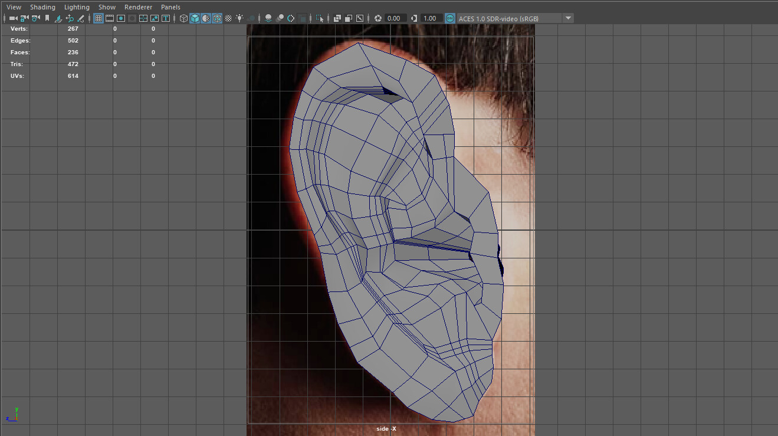Click the Film Gate button

110,18
